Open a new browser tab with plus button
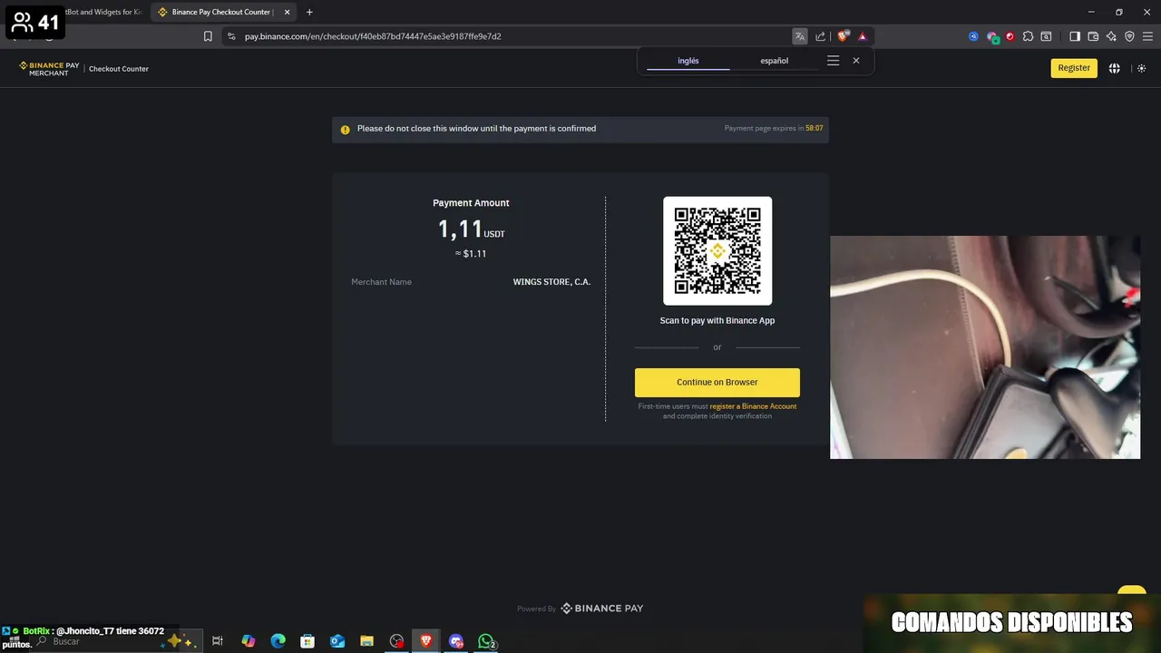Image resolution: width=1161 pixels, height=653 pixels. pyautogui.click(x=309, y=12)
